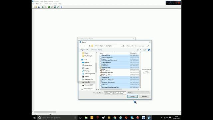Click the Compile icon in Inno Setup toolbar
The image size is (213, 120).
pyautogui.click(x=43, y=7)
